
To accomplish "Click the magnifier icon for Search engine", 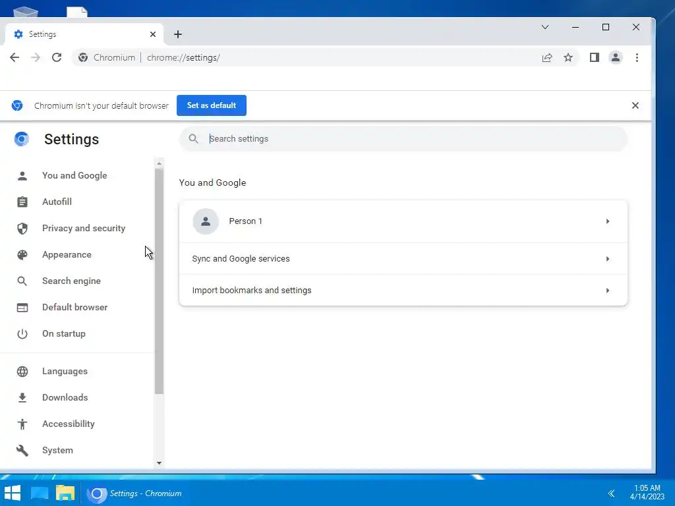I will (22, 281).
